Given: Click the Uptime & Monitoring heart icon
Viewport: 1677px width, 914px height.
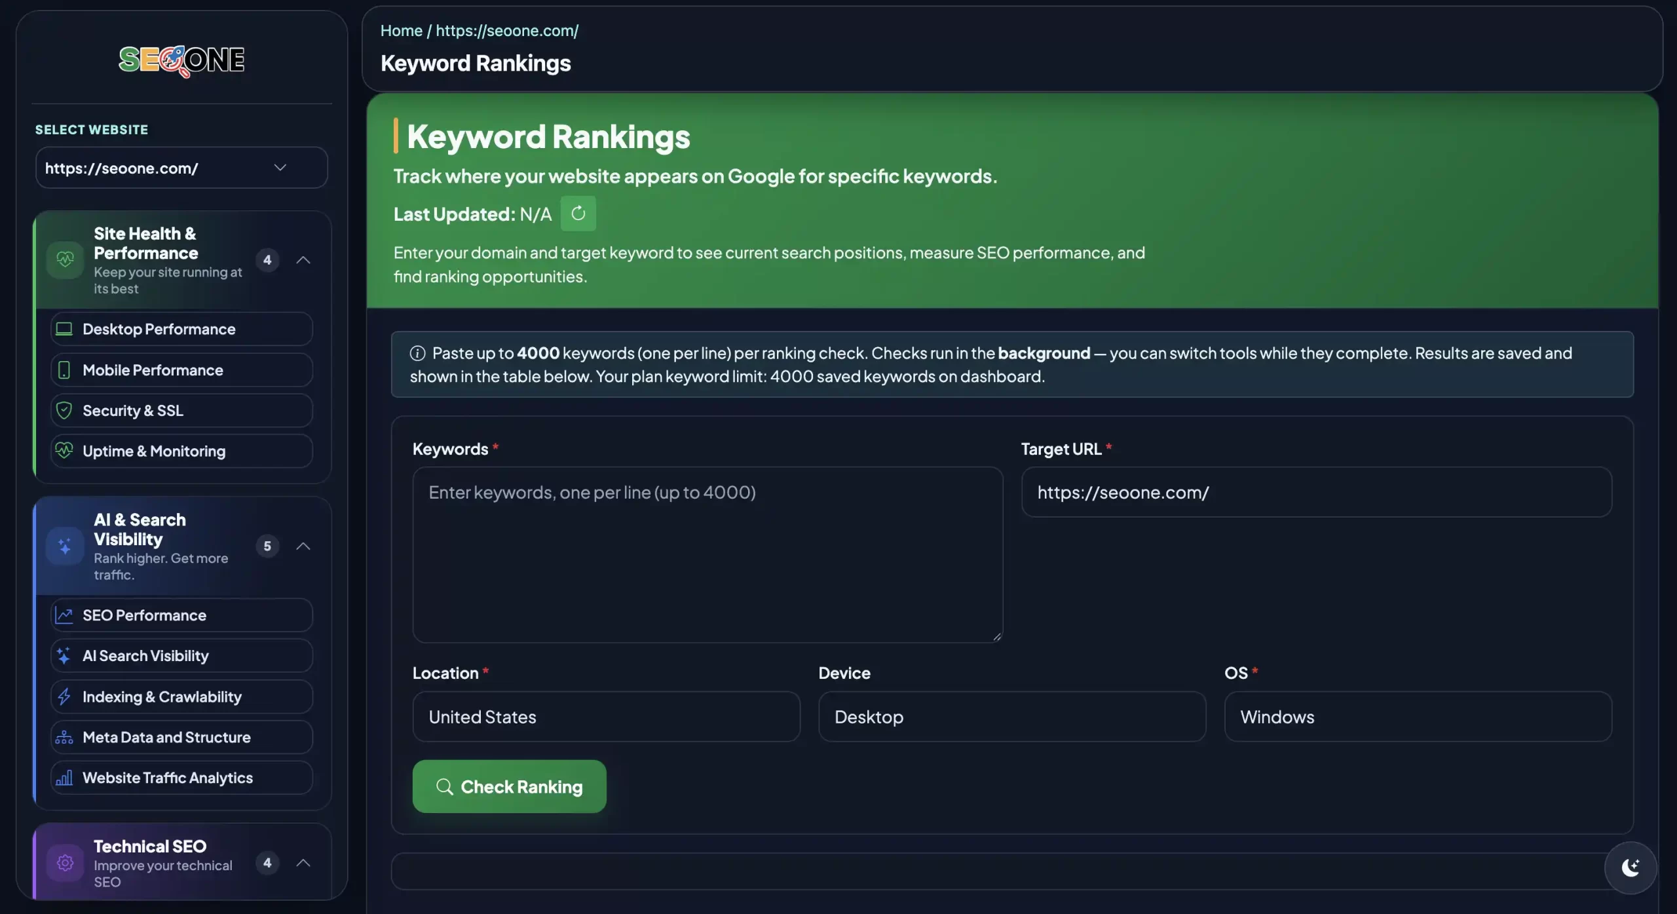Looking at the screenshot, I should click(x=64, y=451).
